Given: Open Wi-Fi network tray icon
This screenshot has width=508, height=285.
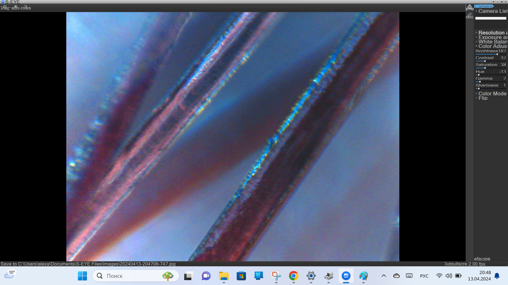Looking at the screenshot, I should tap(439, 276).
